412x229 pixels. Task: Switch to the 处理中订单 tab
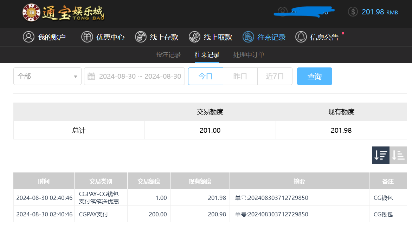coord(249,55)
